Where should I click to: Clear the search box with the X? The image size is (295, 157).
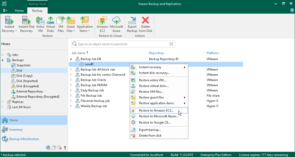(x=171, y=44)
